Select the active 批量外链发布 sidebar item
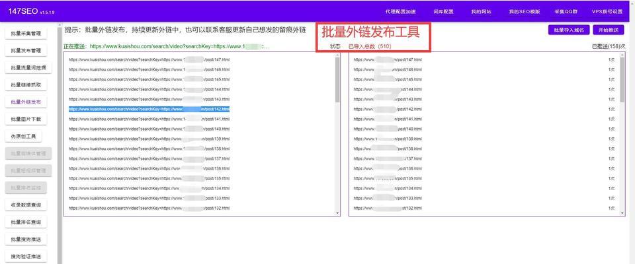This screenshot has height=264, width=635. coord(26,102)
